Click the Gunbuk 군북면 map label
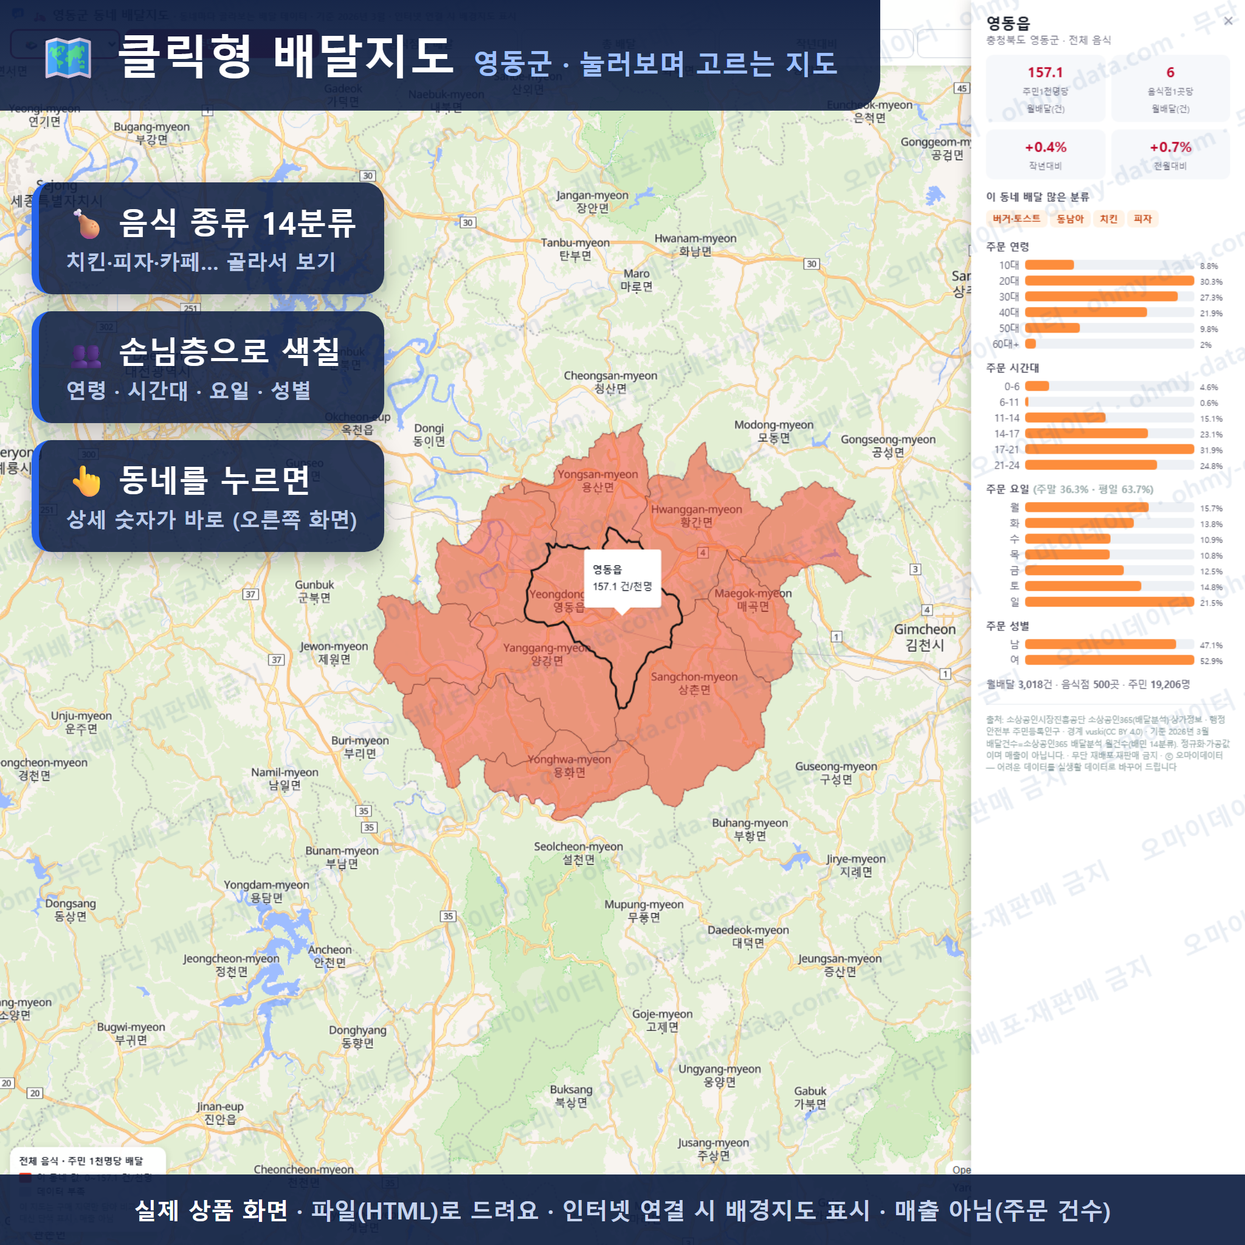Screen dimensions: 1245x1245 (314, 591)
